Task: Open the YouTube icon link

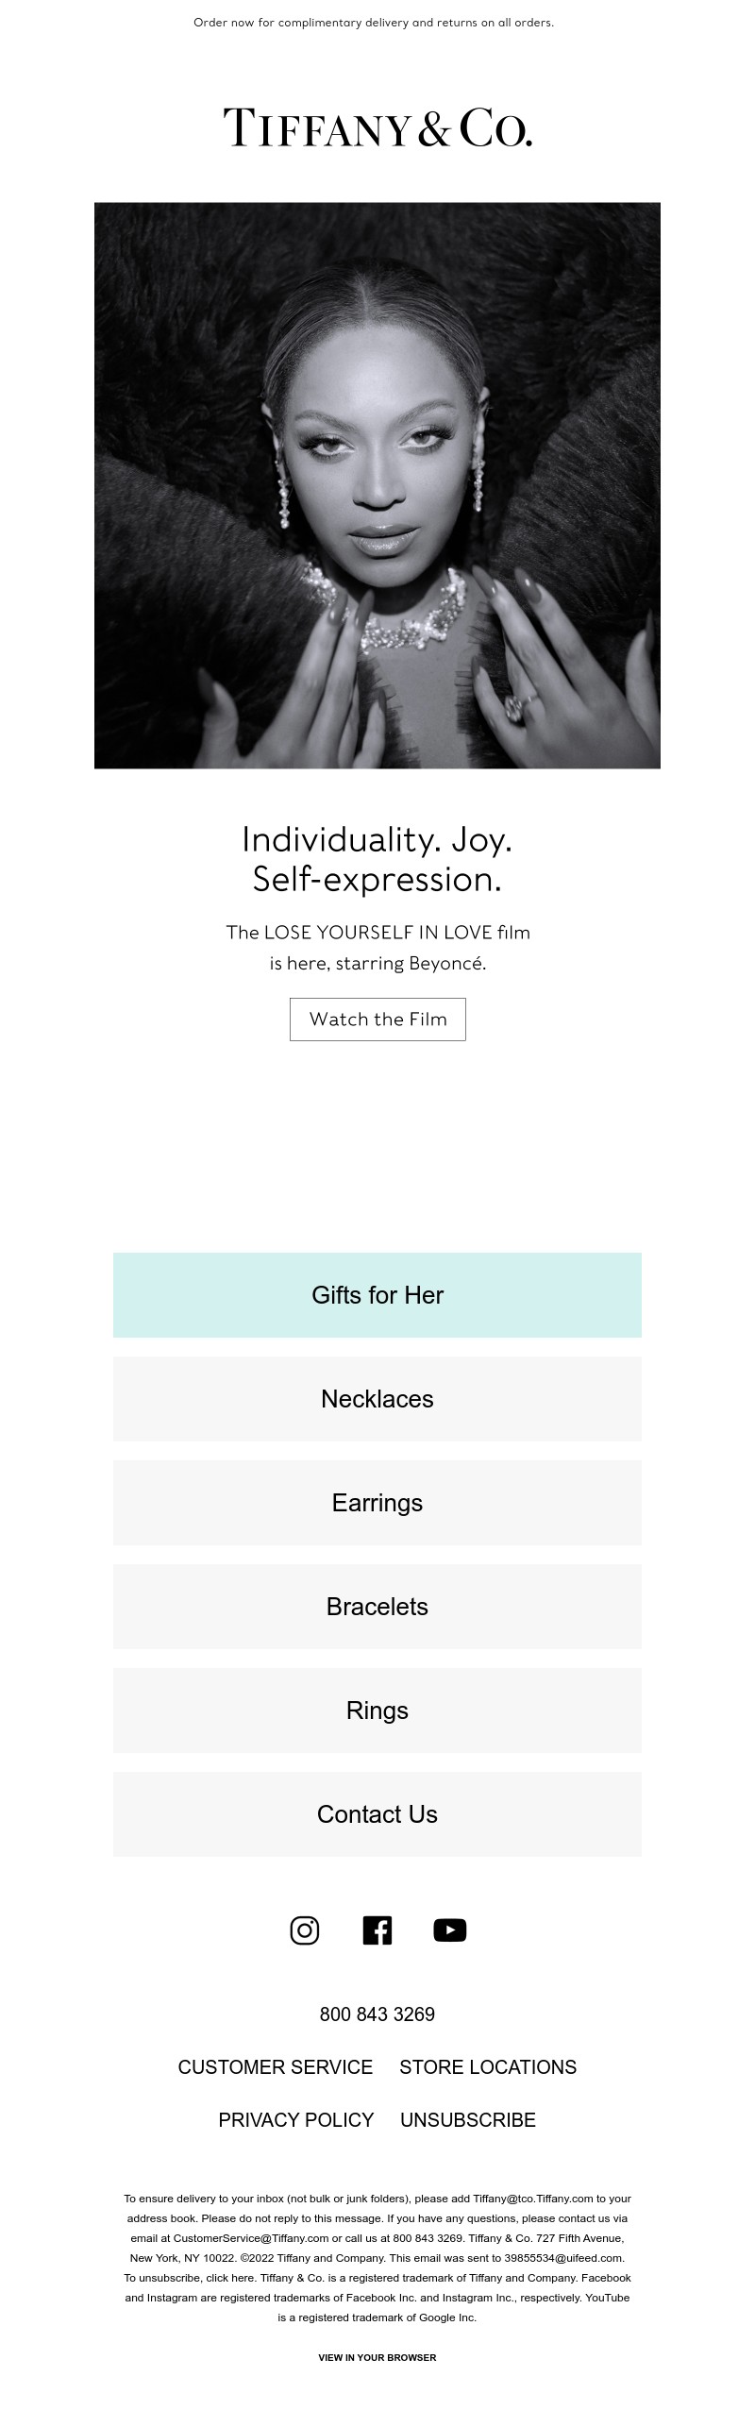Action: click(450, 1930)
